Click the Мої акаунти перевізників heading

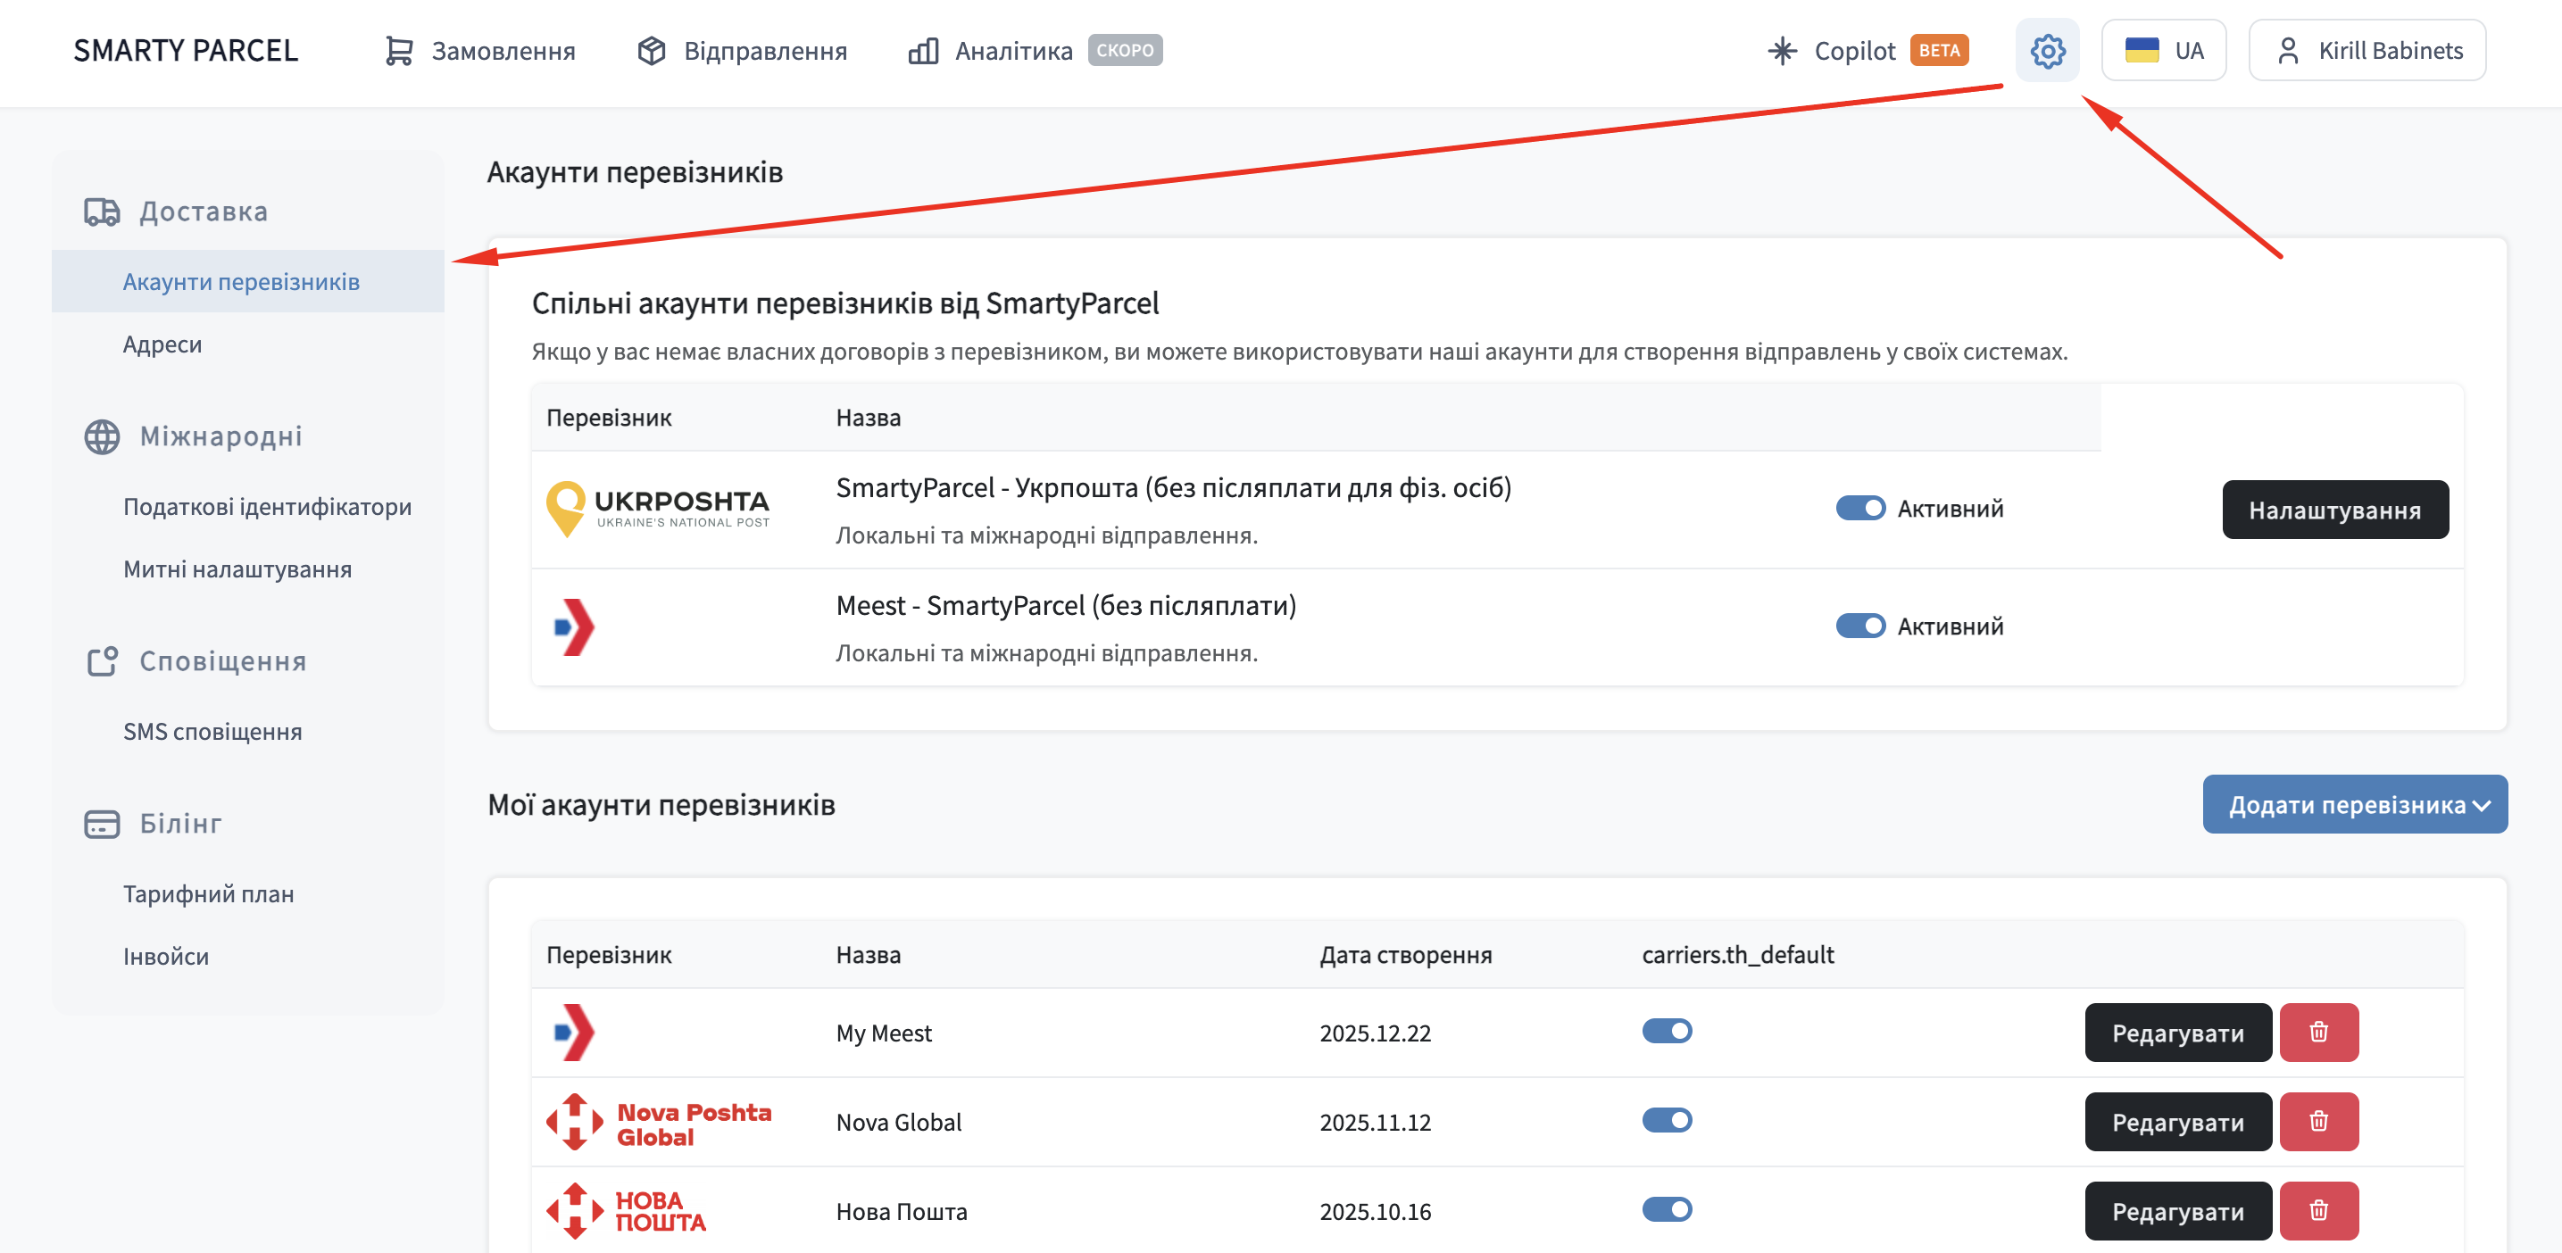coord(661,804)
